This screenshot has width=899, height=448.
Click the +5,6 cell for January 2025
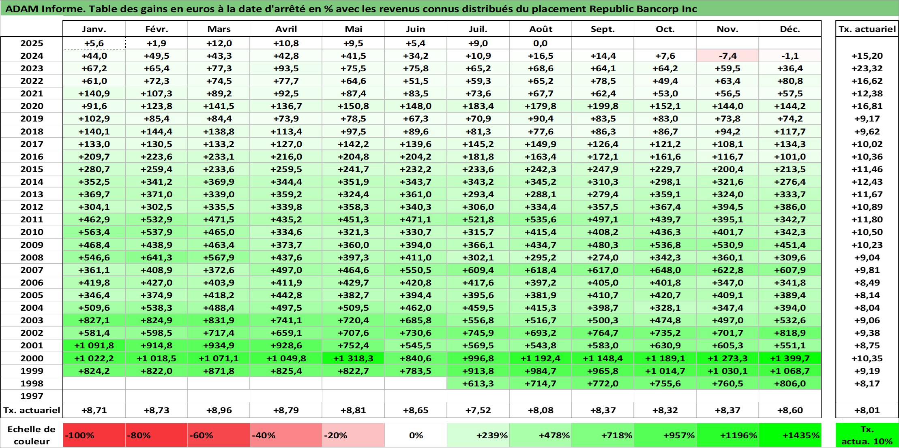(x=94, y=43)
